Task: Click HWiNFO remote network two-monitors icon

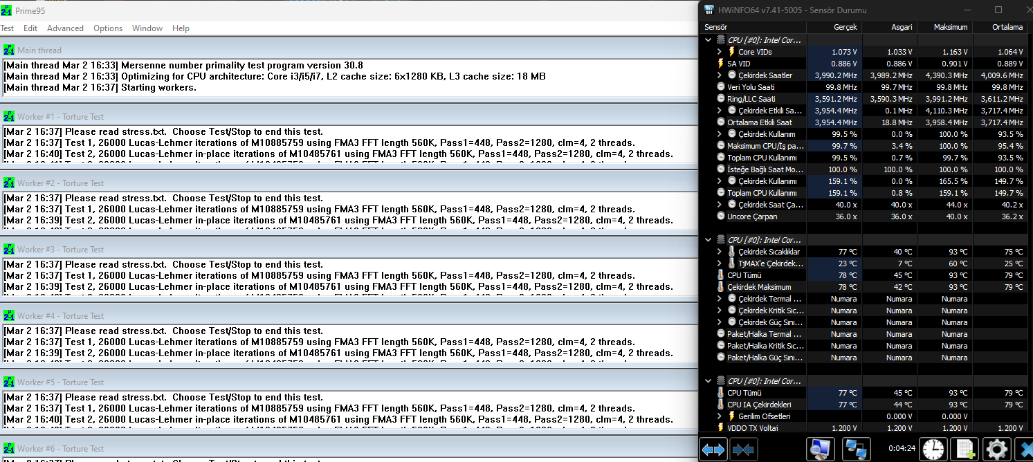Action: click(858, 449)
